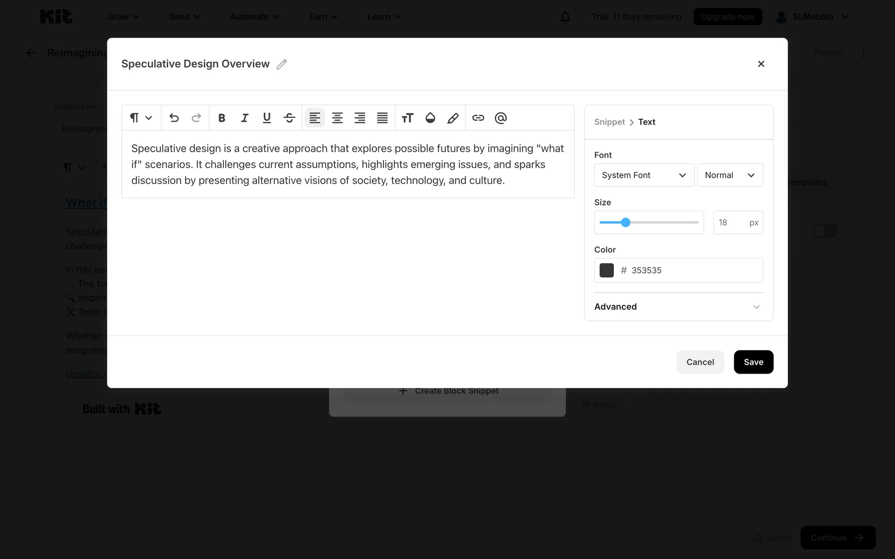Expand the Advanced section
895x559 pixels.
tap(678, 307)
